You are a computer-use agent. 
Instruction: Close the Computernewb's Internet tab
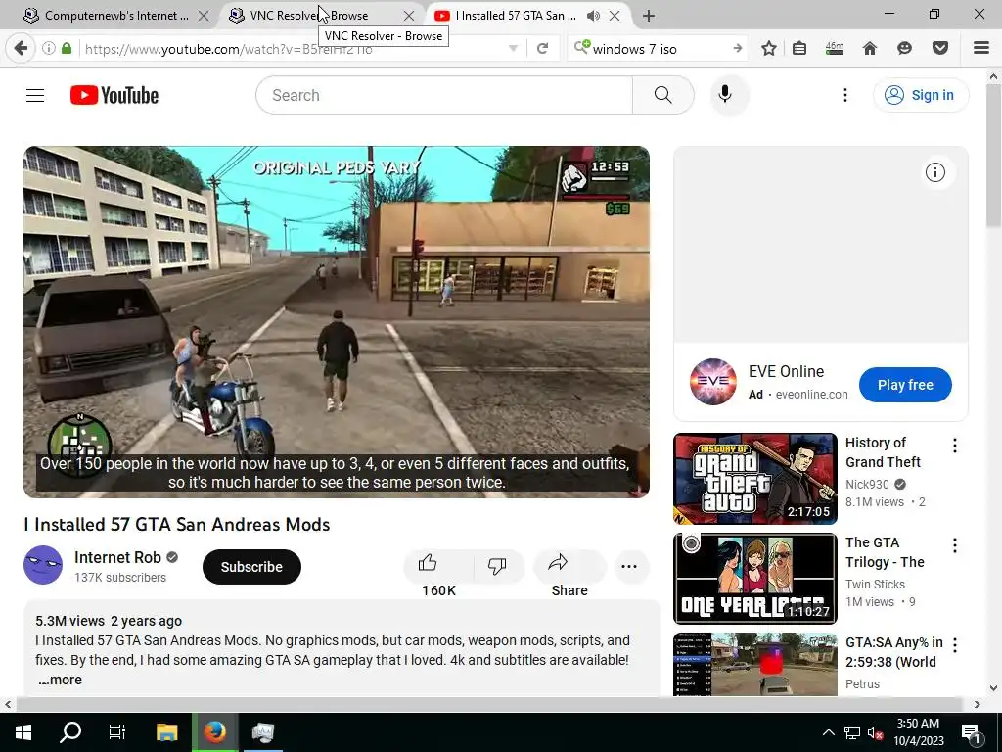[x=204, y=16]
